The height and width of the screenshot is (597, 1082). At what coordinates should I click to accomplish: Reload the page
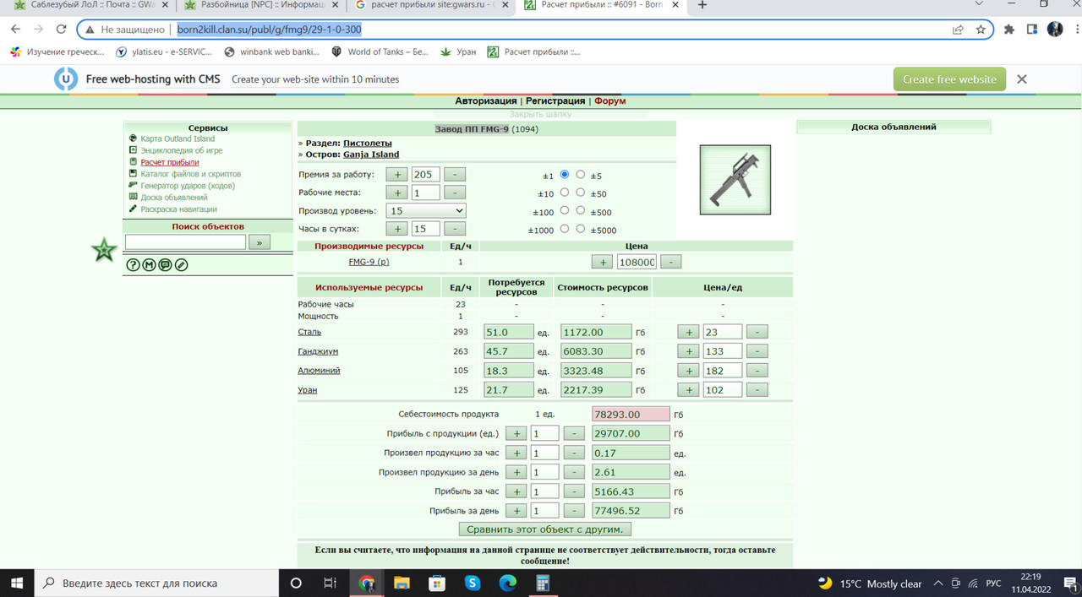[61, 30]
